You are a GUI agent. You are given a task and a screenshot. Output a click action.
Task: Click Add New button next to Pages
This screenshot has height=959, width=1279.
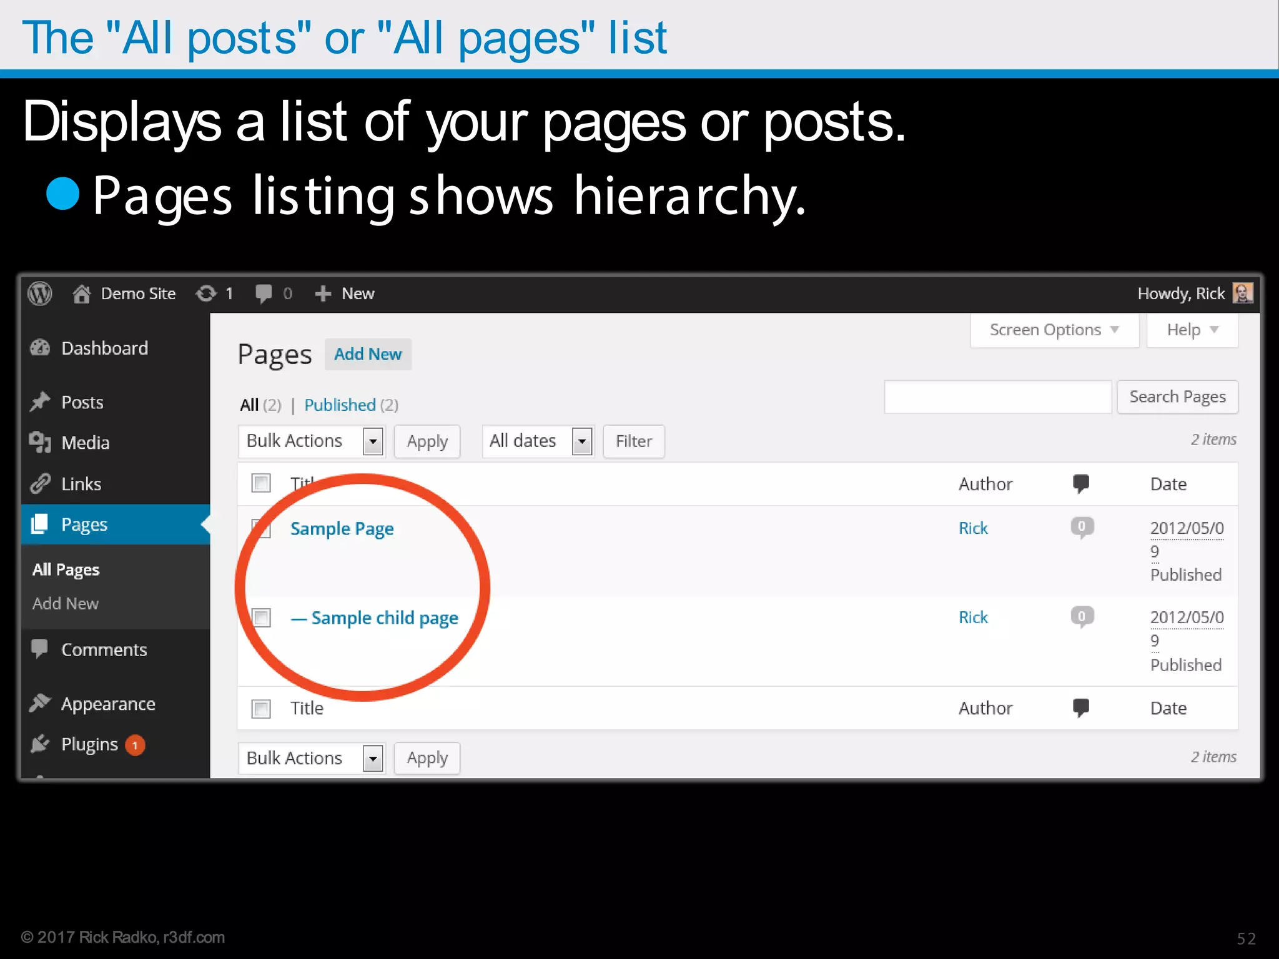pos(368,354)
